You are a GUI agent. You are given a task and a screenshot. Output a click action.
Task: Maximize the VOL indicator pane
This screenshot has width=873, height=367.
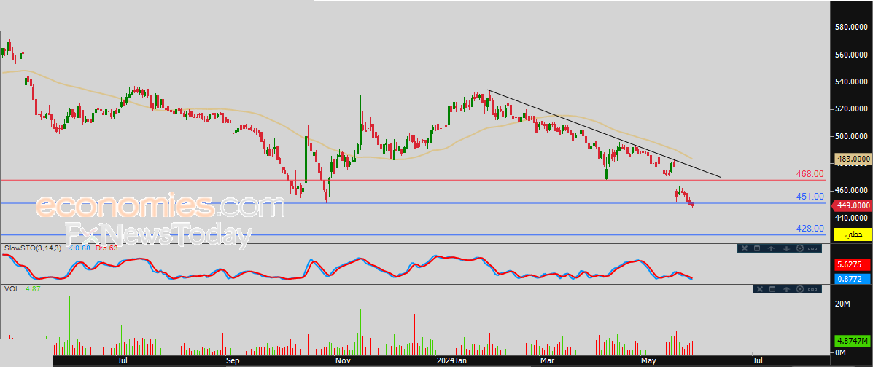point(772,289)
